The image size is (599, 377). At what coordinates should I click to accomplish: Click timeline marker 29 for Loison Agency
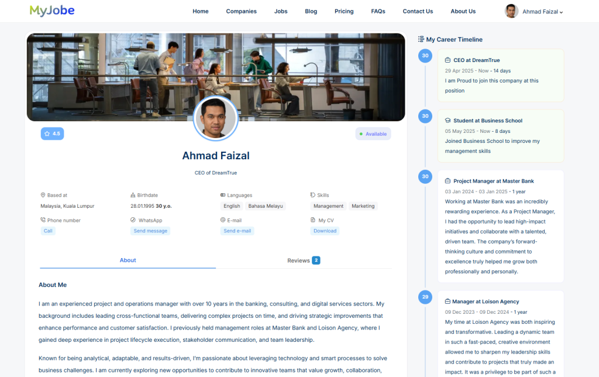(425, 297)
